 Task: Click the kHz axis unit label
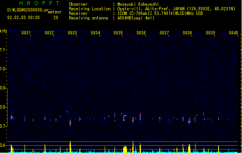tap(3, 31)
